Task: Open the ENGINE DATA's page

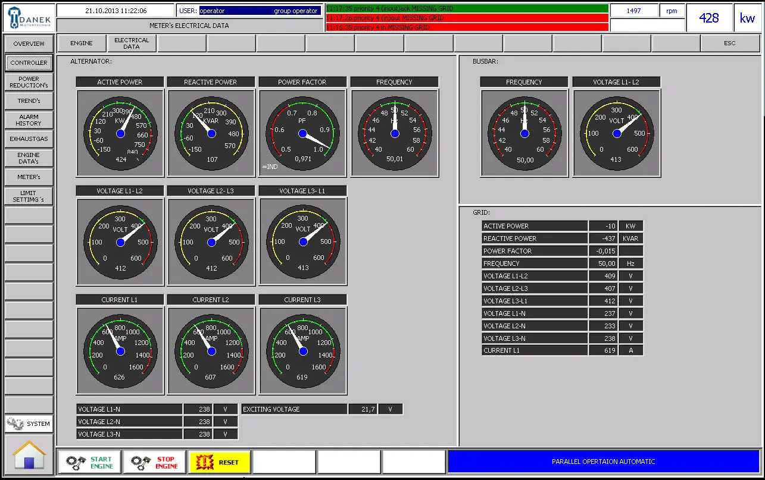Action: [x=29, y=158]
